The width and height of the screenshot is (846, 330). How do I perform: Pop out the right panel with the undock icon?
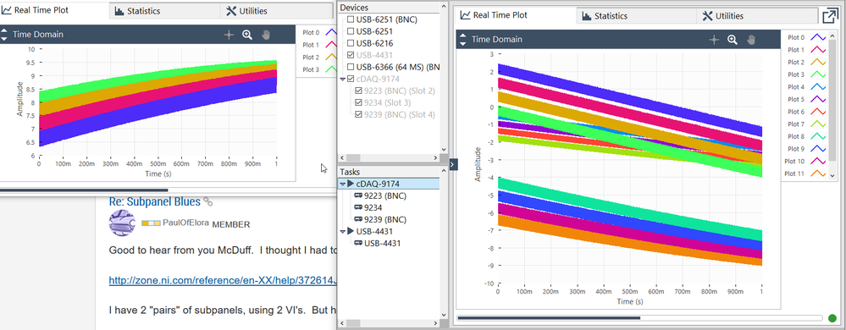coord(830,15)
